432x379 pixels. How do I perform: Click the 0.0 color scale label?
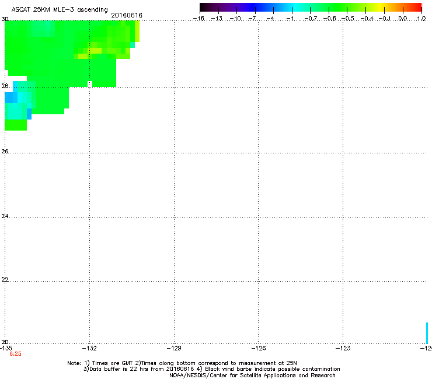point(403,19)
